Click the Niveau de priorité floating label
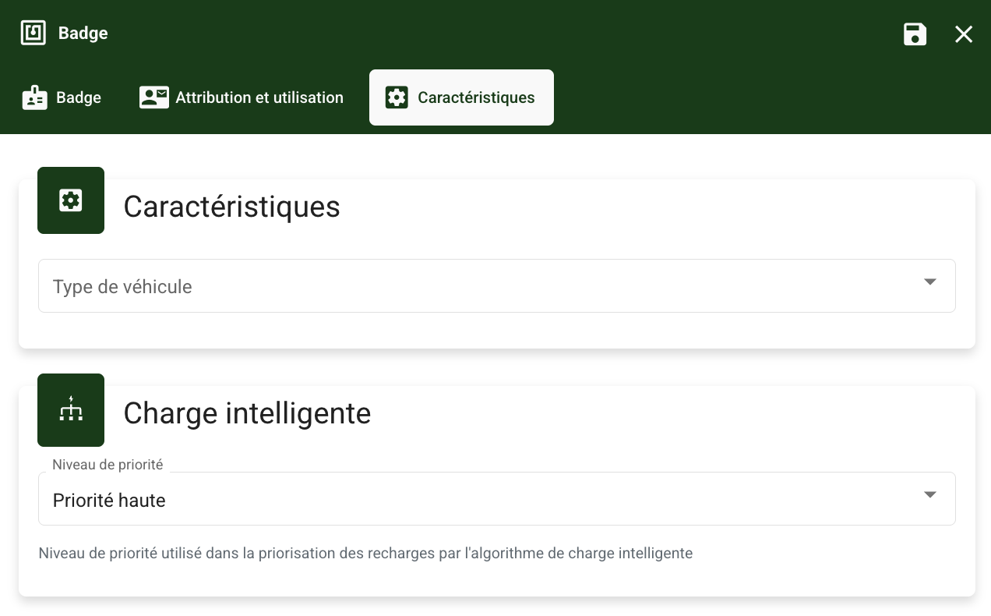The height and width of the screenshot is (616, 991). pyautogui.click(x=108, y=465)
